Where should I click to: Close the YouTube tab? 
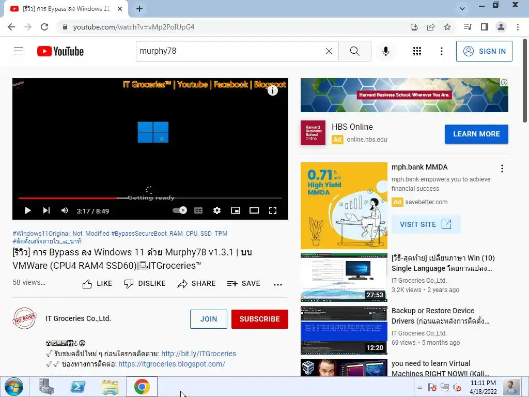[x=120, y=9]
